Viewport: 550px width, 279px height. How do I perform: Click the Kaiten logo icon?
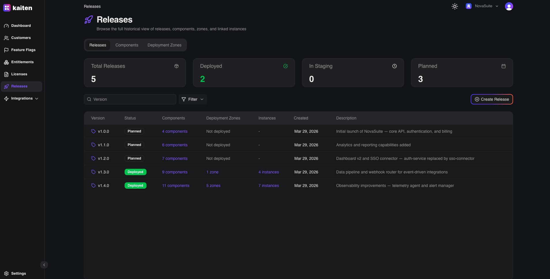pos(7,8)
